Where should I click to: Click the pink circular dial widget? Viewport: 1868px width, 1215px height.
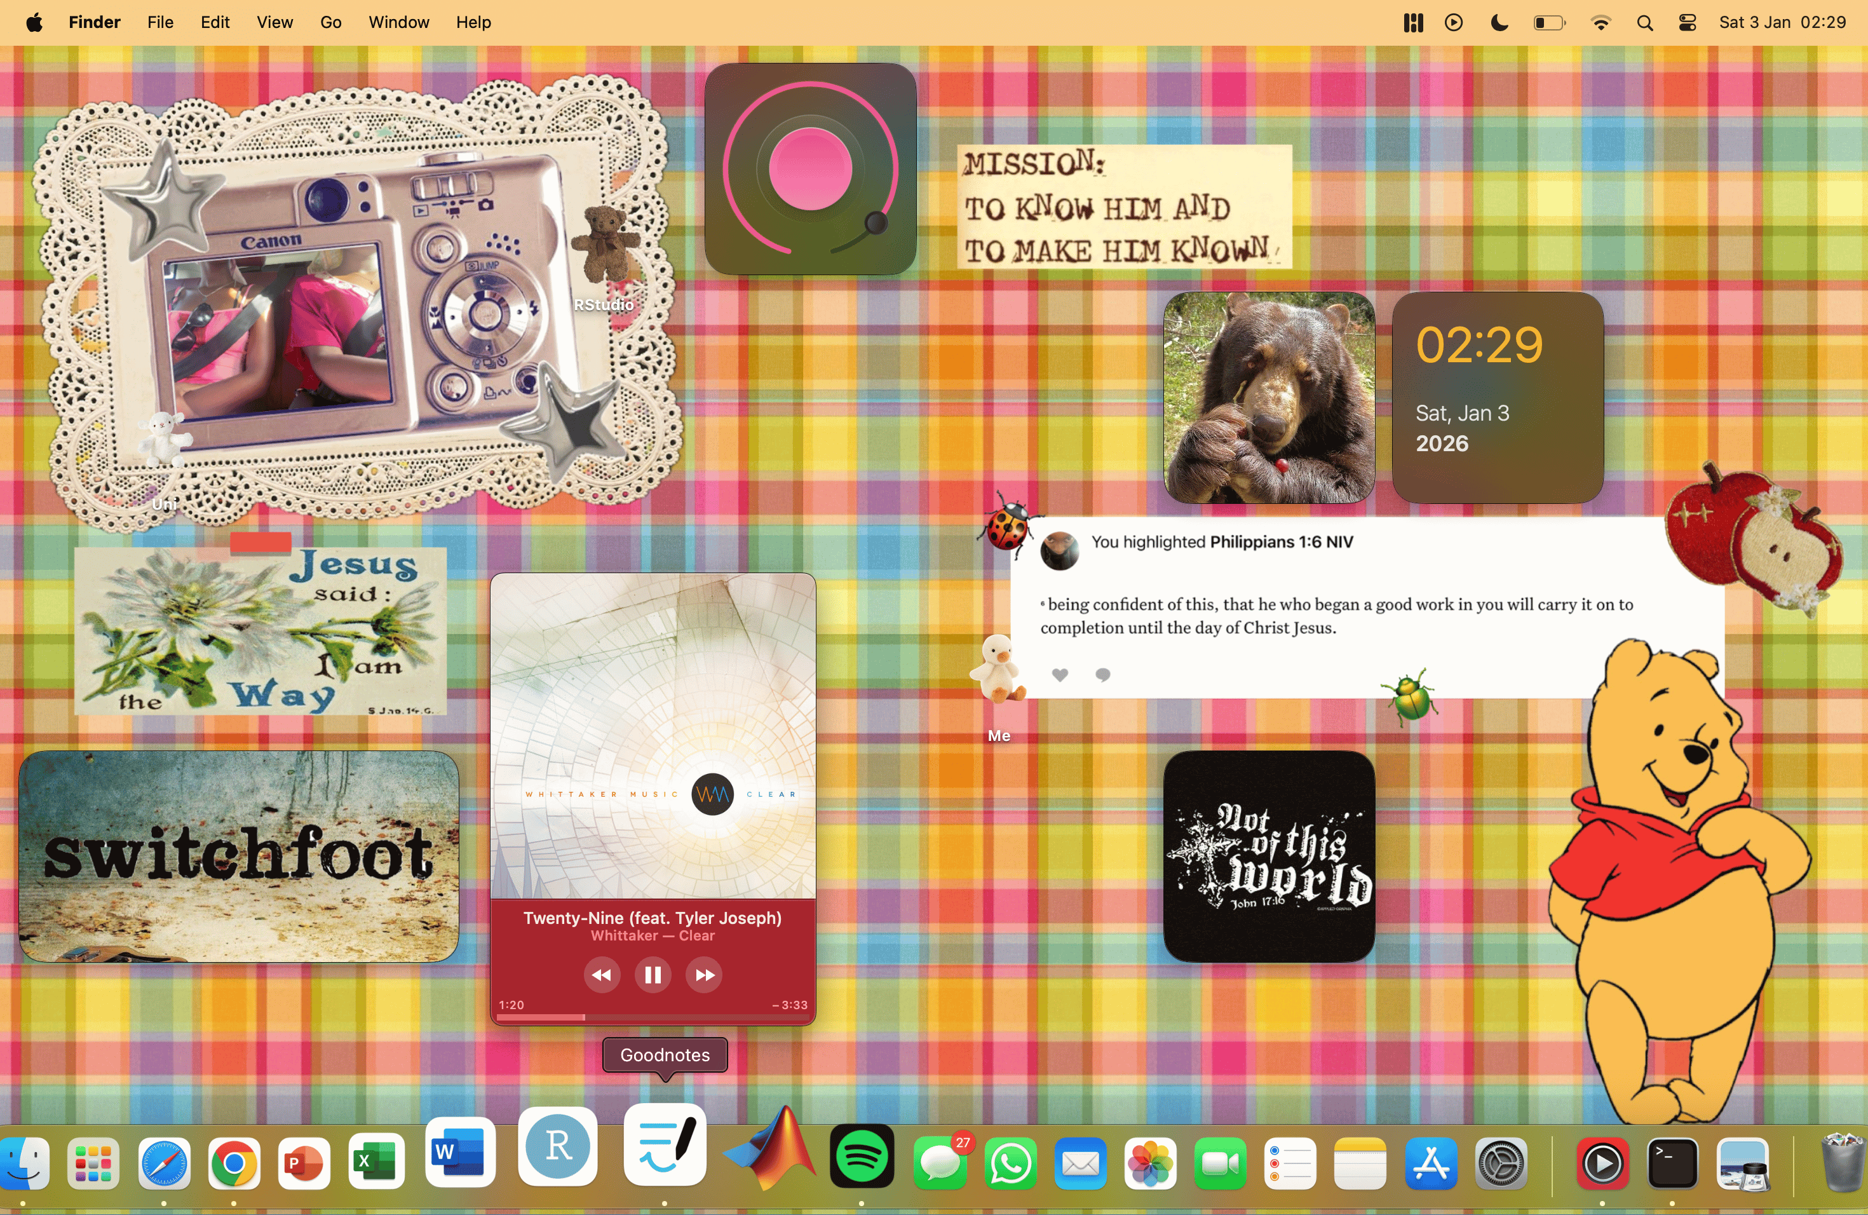click(x=811, y=169)
